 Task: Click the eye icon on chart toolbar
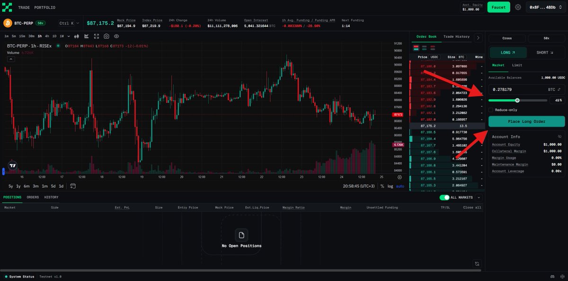116,36
